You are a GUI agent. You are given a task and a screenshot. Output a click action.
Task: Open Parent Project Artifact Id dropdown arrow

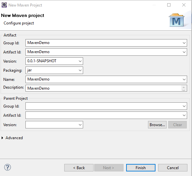click(184, 115)
